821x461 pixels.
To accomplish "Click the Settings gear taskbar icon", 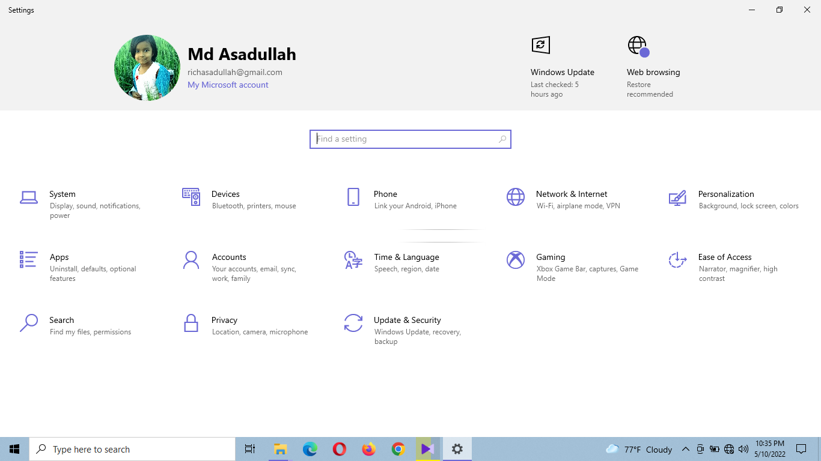I will (x=457, y=449).
